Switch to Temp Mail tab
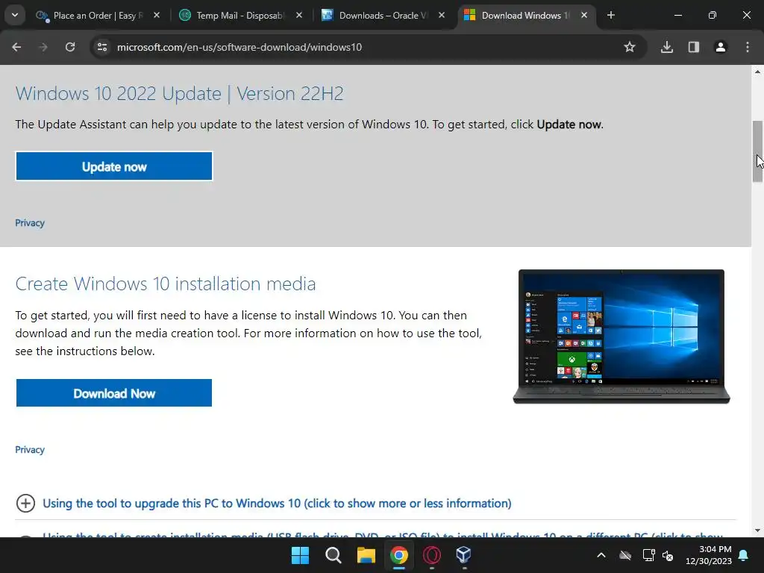The height and width of the screenshot is (573, 764). 240,16
